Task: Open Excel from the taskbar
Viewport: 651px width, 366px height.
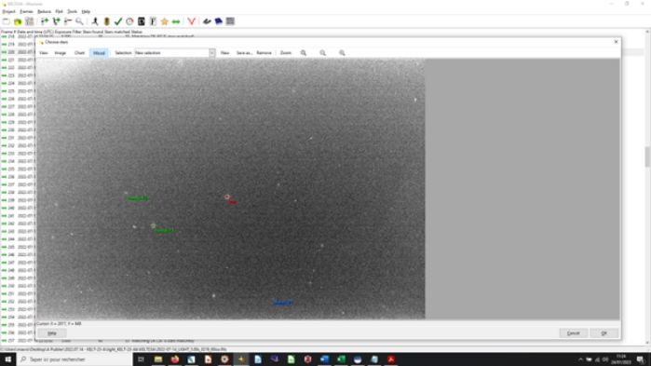Action: [x=341, y=359]
